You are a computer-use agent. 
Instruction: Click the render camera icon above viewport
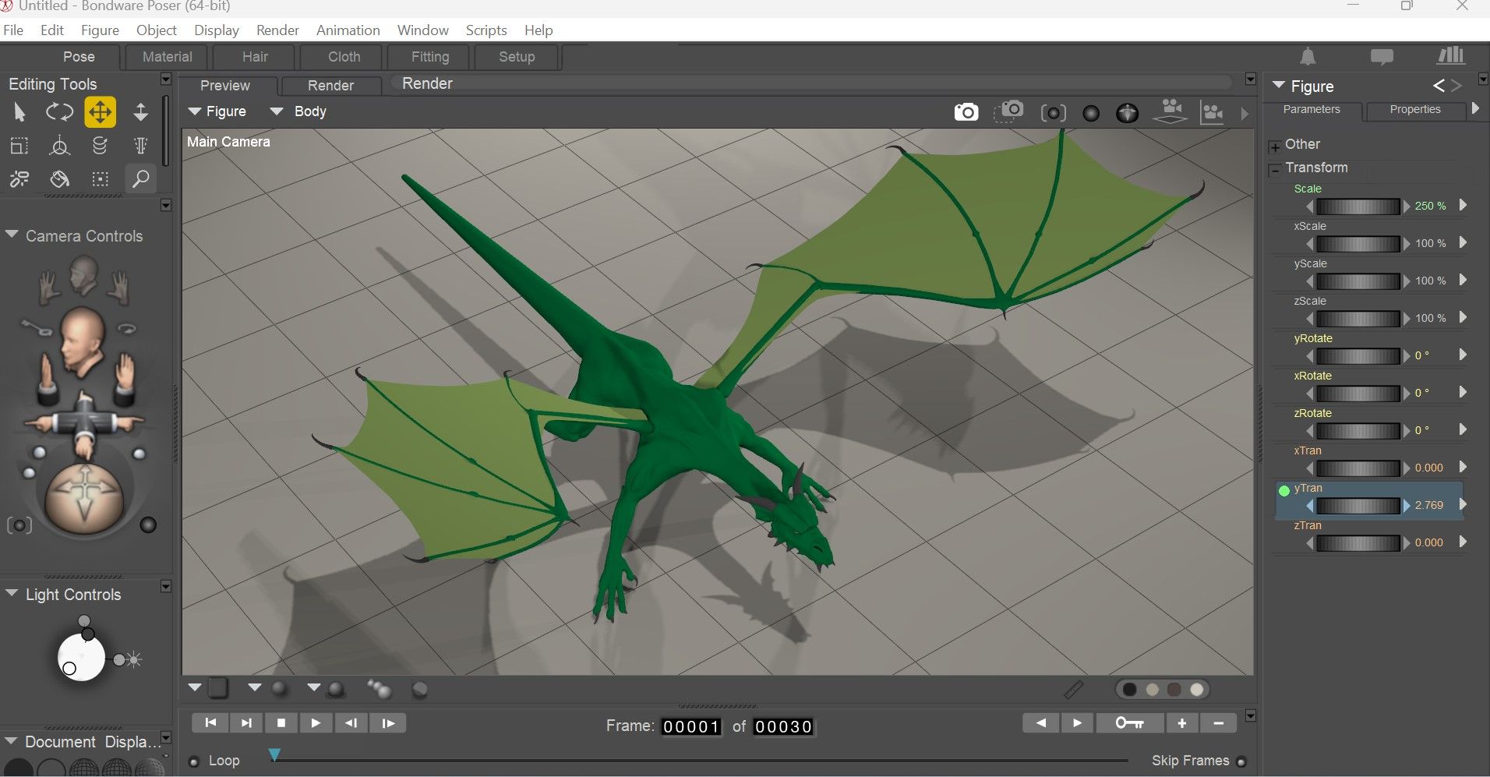tap(966, 112)
